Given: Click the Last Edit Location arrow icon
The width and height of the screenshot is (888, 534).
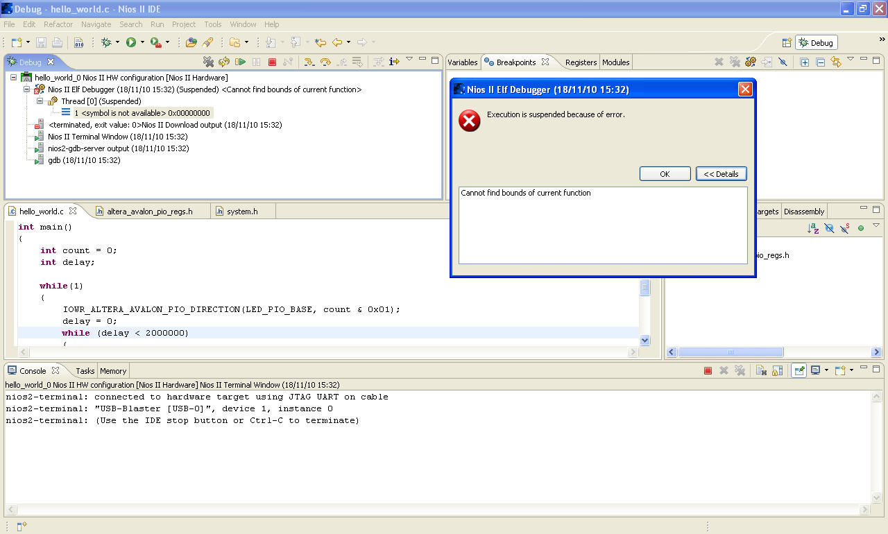Looking at the screenshot, I should coord(320,42).
